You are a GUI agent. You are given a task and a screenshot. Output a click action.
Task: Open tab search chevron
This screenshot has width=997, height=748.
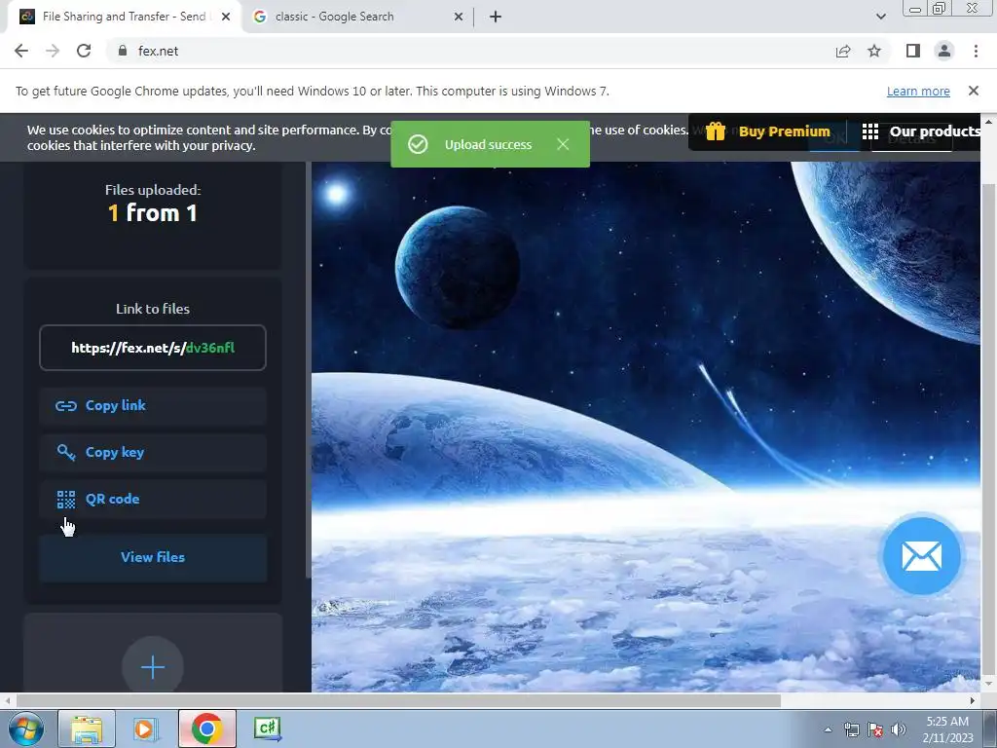coord(880,17)
